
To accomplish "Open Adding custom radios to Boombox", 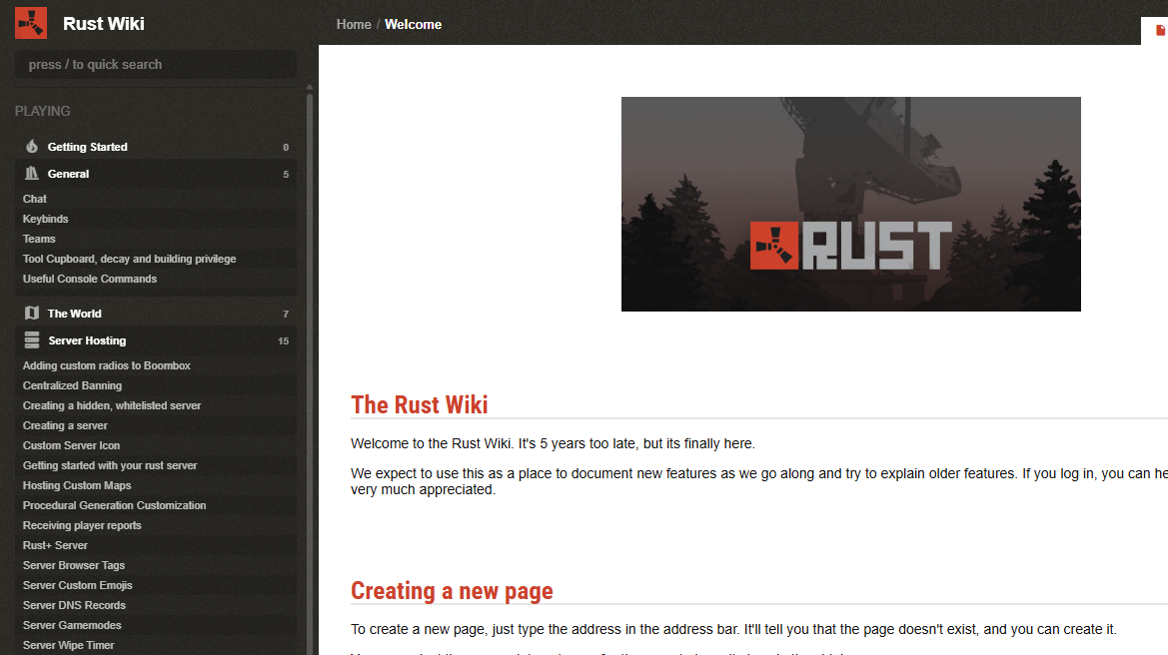I will click(107, 365).
